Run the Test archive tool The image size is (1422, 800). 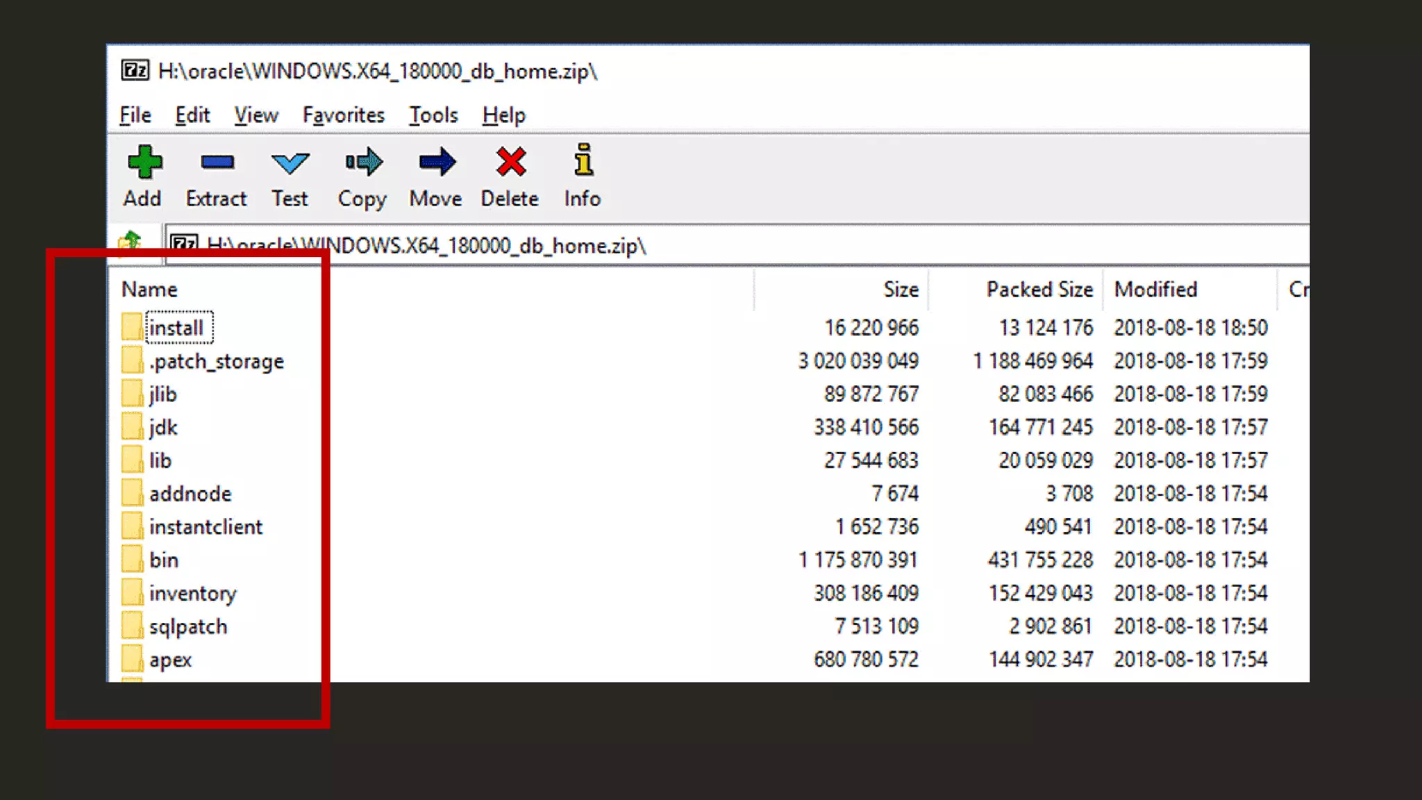pos(290,163)
